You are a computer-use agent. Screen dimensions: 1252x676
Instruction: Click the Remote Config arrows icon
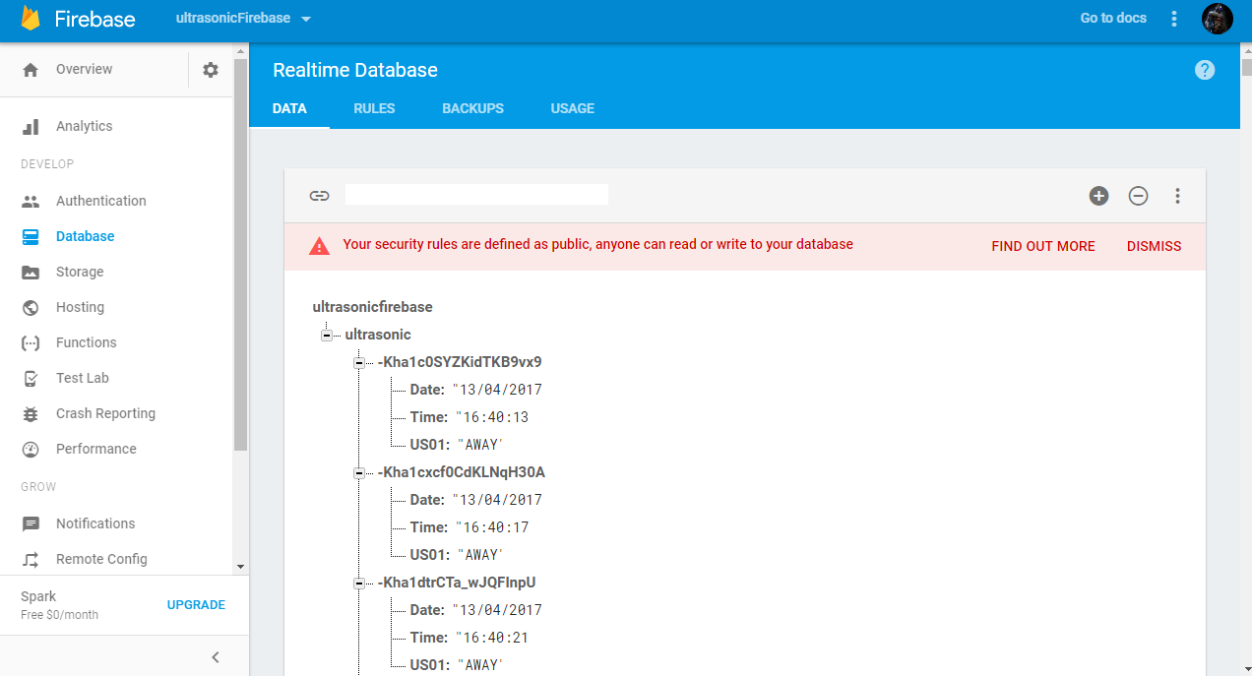(31, 560)
